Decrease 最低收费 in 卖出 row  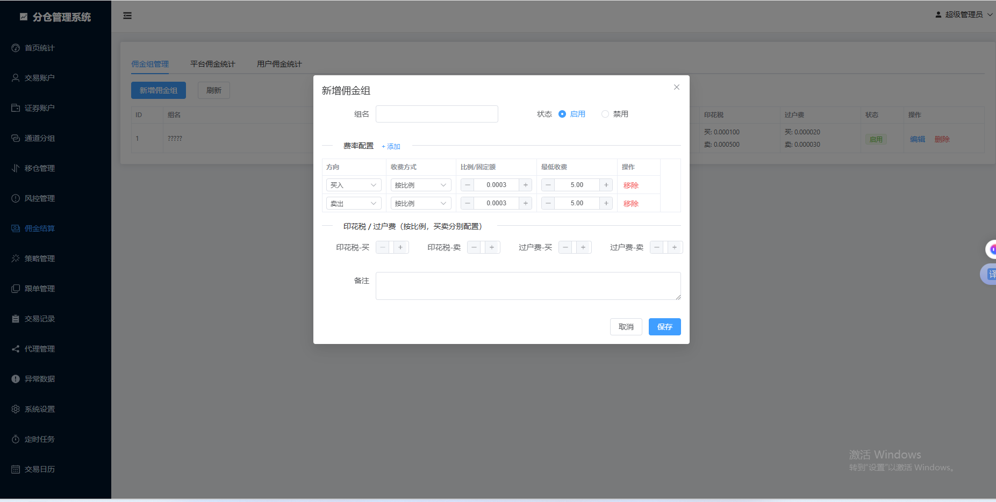548,203
